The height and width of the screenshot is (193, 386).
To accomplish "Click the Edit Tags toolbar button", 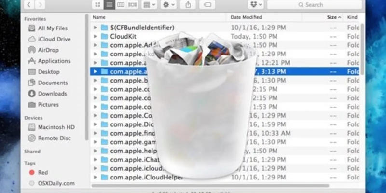I will pyautogui.click(x=207, y=5).
